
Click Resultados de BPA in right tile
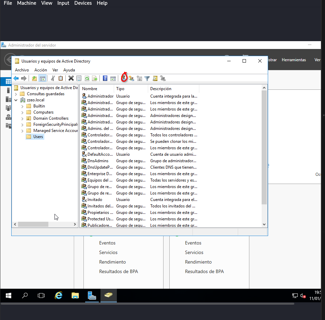click(204, 272)
